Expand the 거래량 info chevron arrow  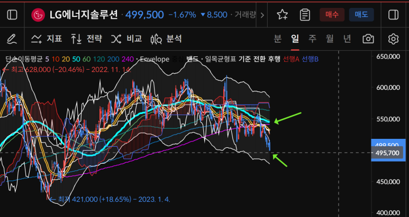point(262,15)
